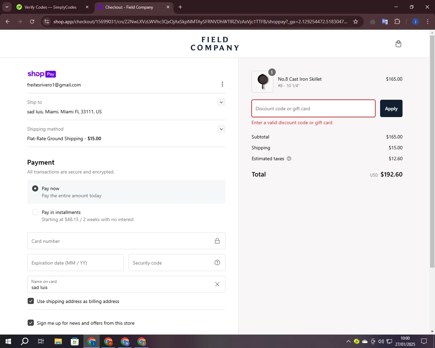
Task: Click the page vertical scrollbar
Action: [x=432, y=151]
